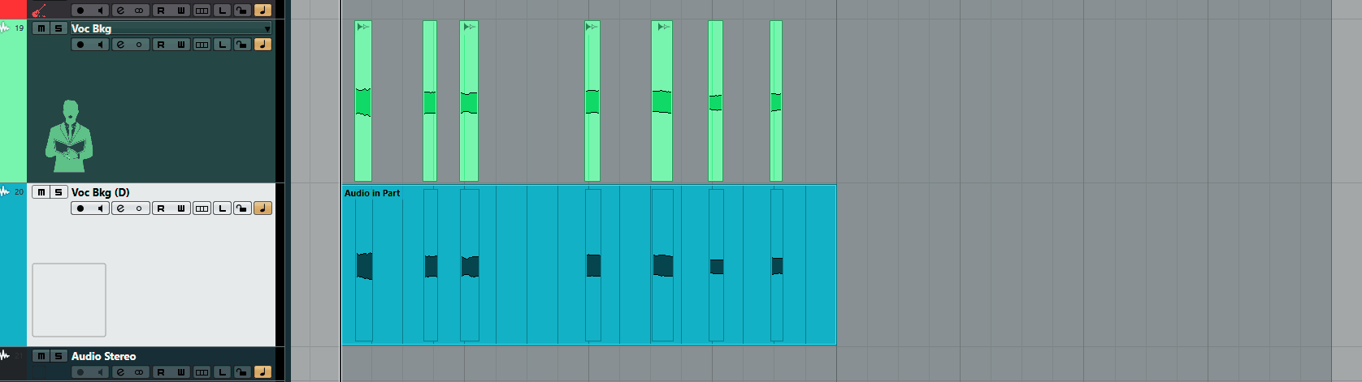Select the fourth audio event on Voc Bkg track
Viewport: 1362px width, 382px height.
coord(592,101)
